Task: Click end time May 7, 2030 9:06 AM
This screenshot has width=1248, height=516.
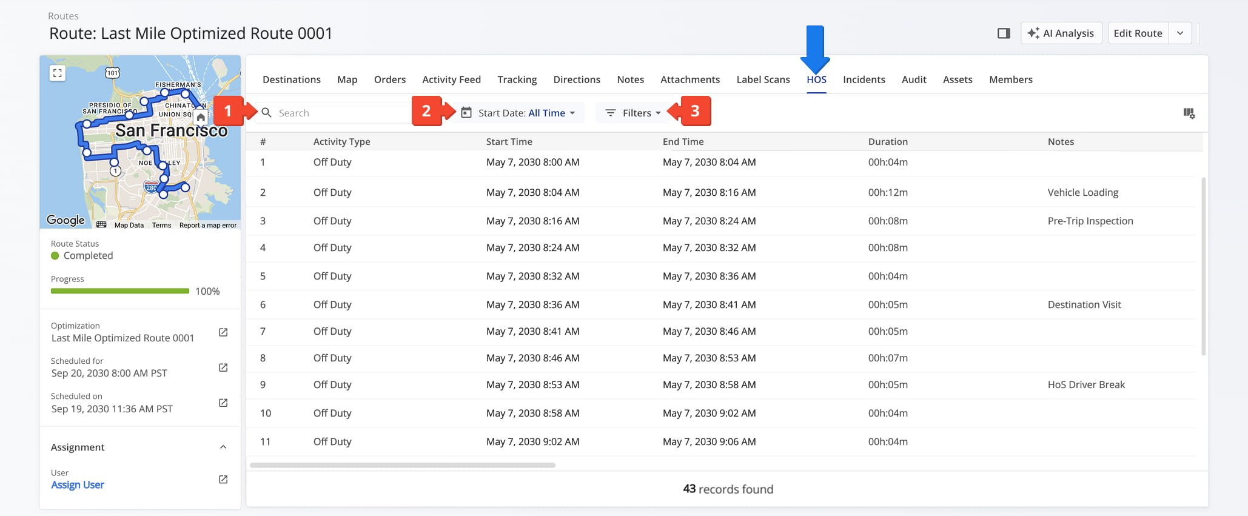Action: pyautogui.click(x=709, y=441)
